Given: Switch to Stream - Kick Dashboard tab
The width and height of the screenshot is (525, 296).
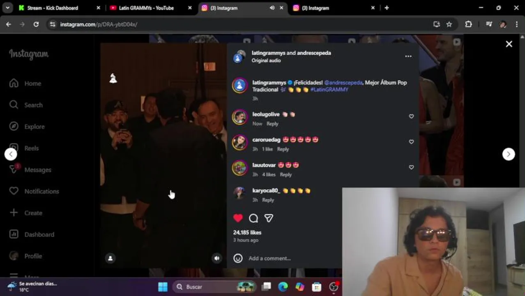Looking at the screenshot, I should tap(59, 8).
